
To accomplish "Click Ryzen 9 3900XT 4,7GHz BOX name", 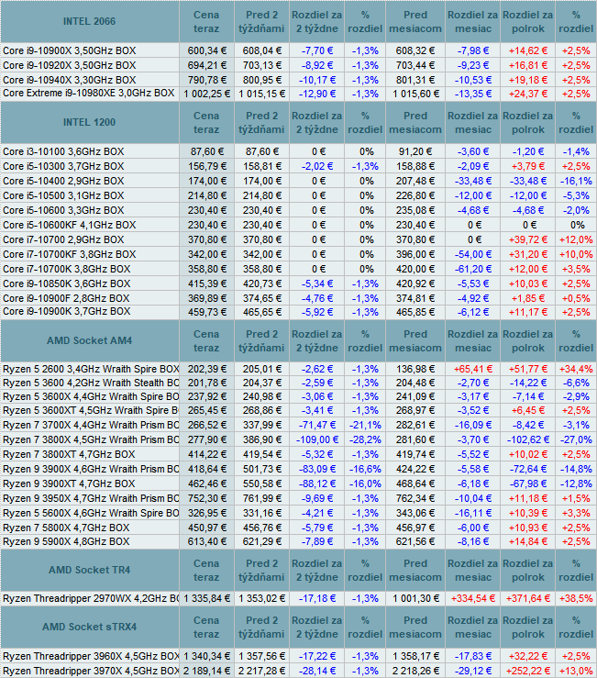I will tap(69, 484).
